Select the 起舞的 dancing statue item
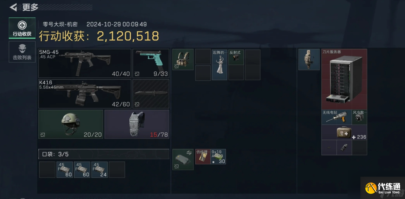The height and width of the screenshot is (199, 405). click(x=220, y=64)
